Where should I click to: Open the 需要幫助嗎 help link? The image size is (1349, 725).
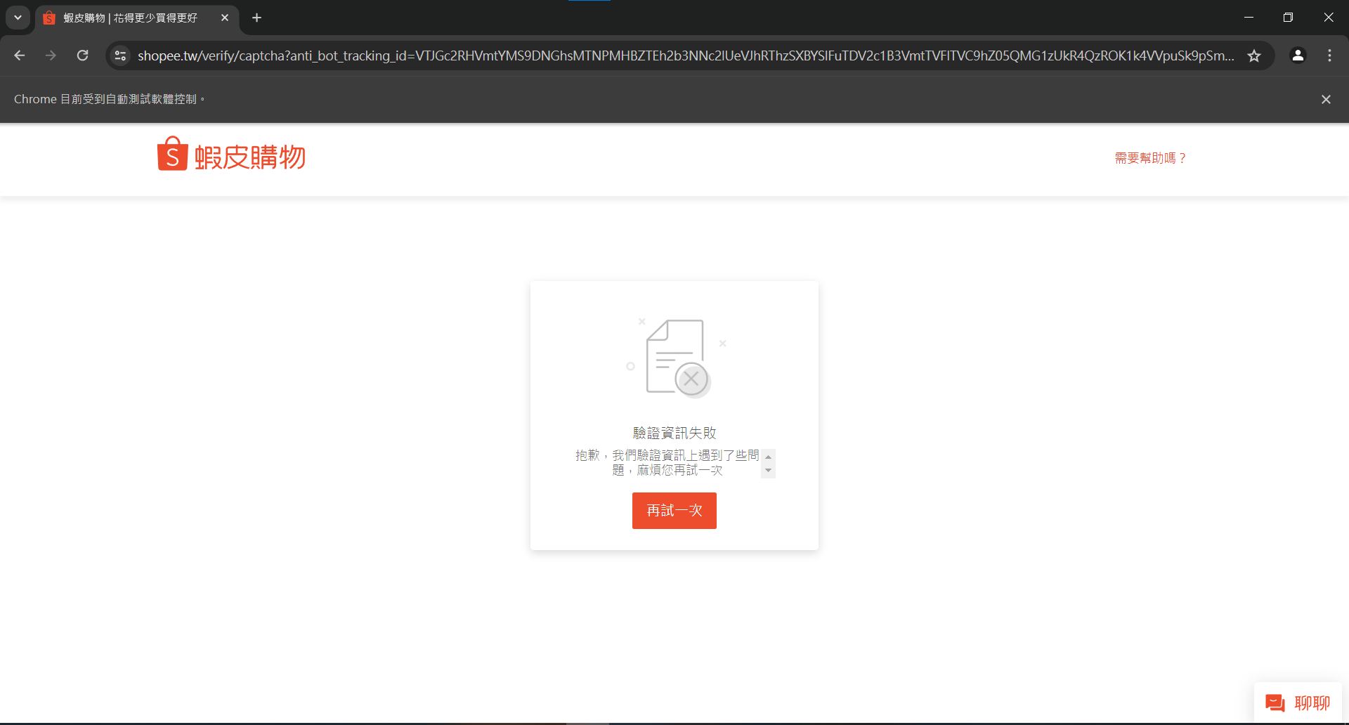point(1149,158)
